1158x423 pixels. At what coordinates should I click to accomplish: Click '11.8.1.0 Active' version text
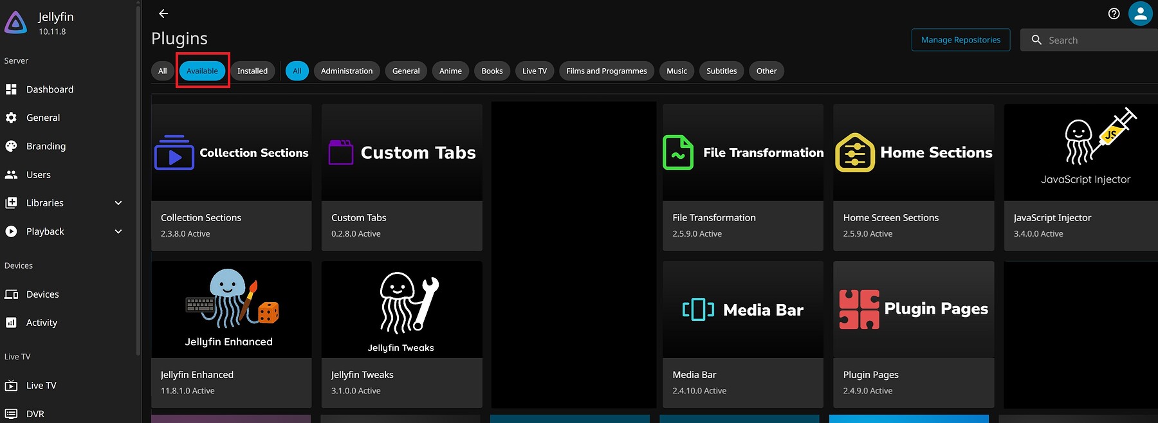[188, 391]
